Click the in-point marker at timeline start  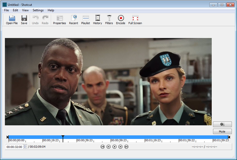tap(7, 137)
